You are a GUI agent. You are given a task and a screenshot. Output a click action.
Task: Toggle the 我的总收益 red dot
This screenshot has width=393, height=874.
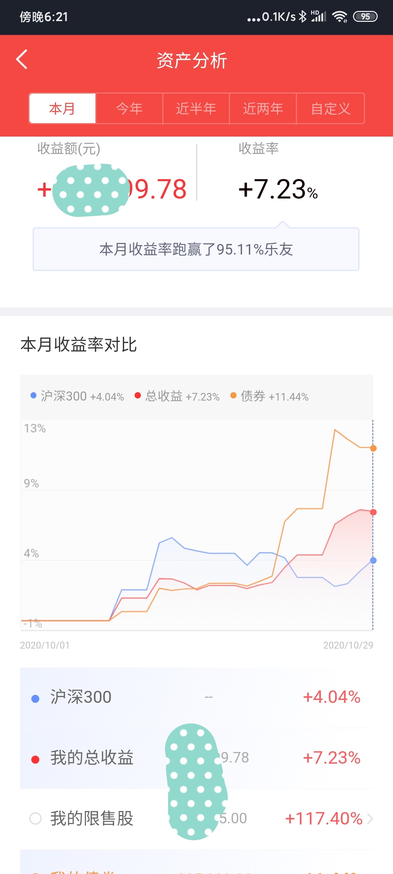pyautogui.click(x=35, y=759)
